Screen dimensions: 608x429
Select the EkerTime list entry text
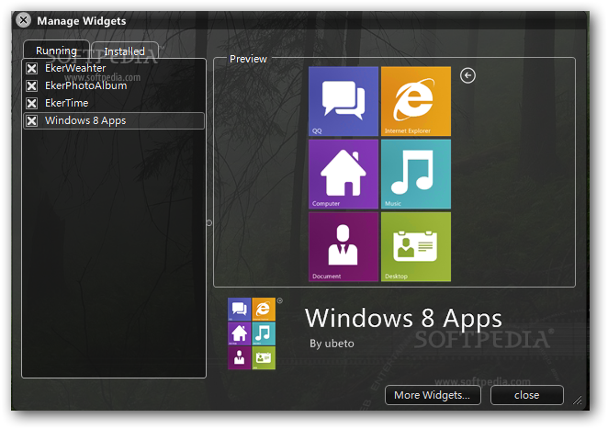pos(67,103)
